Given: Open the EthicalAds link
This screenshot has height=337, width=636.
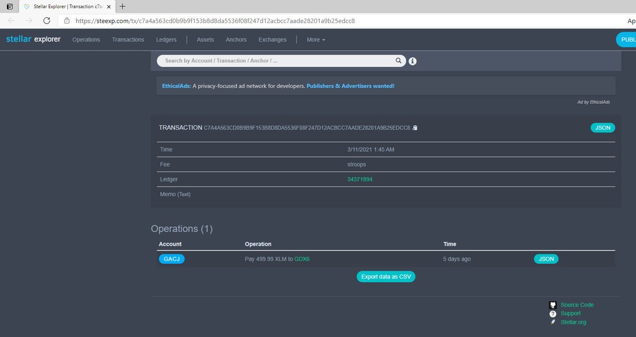Looking at the screenshot, I should pyautogui.click(x=176, y=86).
